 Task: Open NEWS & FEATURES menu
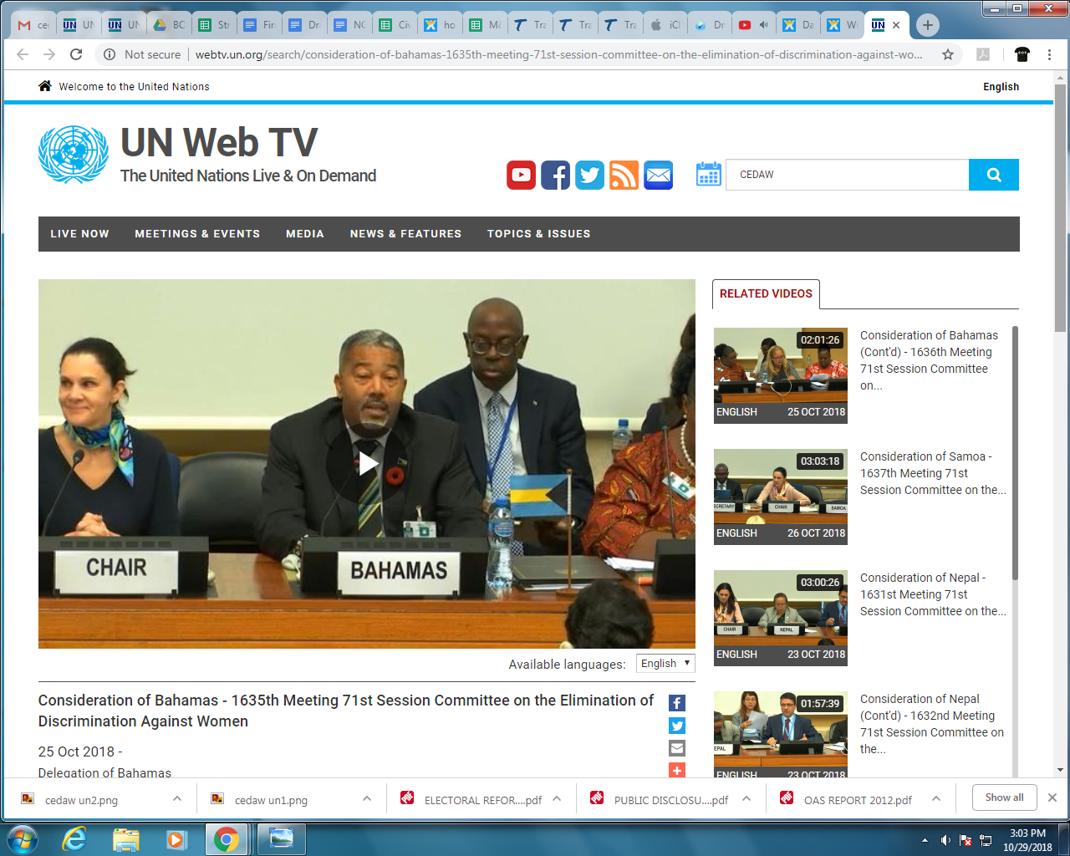405,234
